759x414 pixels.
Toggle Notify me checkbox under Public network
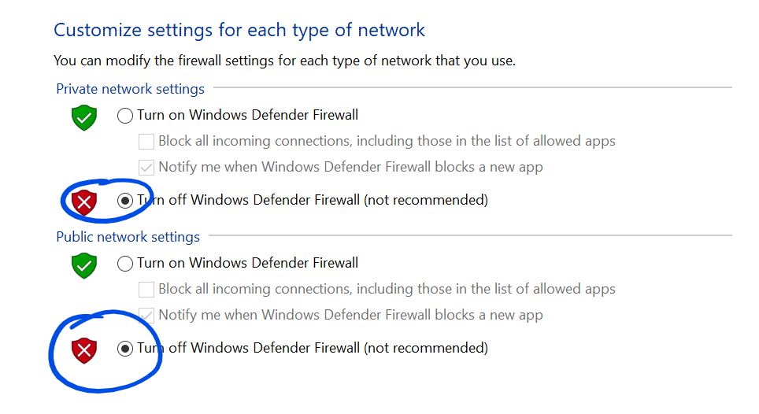pyautogui.click(x=146, y=316)
